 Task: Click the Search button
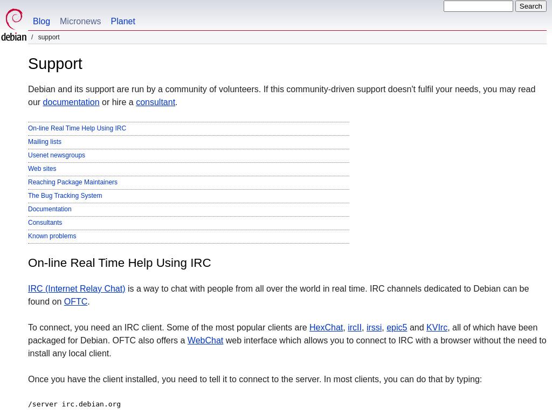(530, 6)
